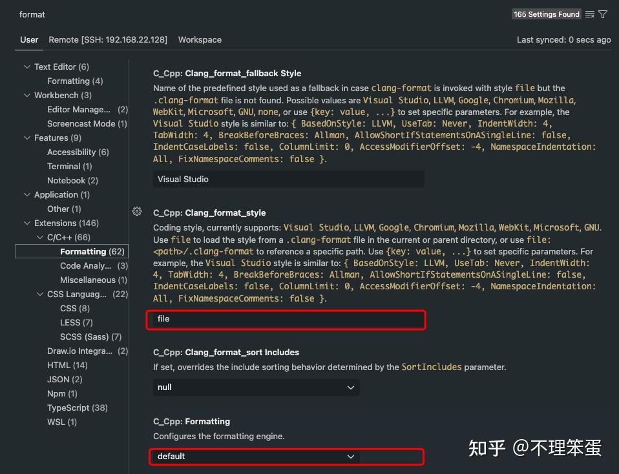Click the Clear Settings Search Input icon
The image size is (619, 474).
pyautogui.click(x=590, y=15)
